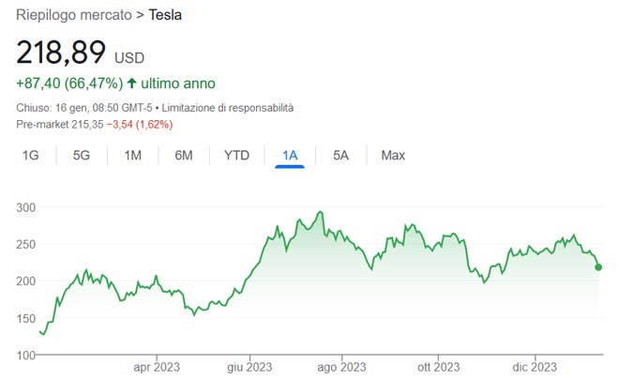
Task: Open the Max range tab
Action: (393, 156)
